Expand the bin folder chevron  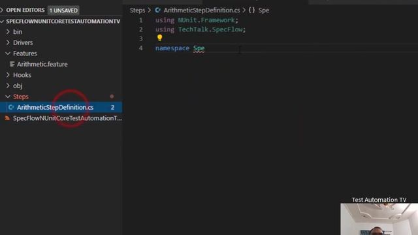8,32
